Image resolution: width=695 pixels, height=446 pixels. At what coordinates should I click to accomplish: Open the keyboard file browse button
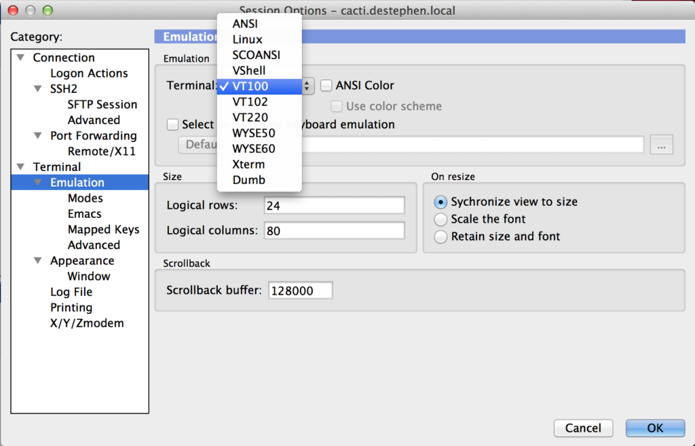point(661,145)
